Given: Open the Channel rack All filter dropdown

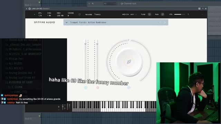Looking at the screenshot, I should pyautogui.click(x=110, y=3).
